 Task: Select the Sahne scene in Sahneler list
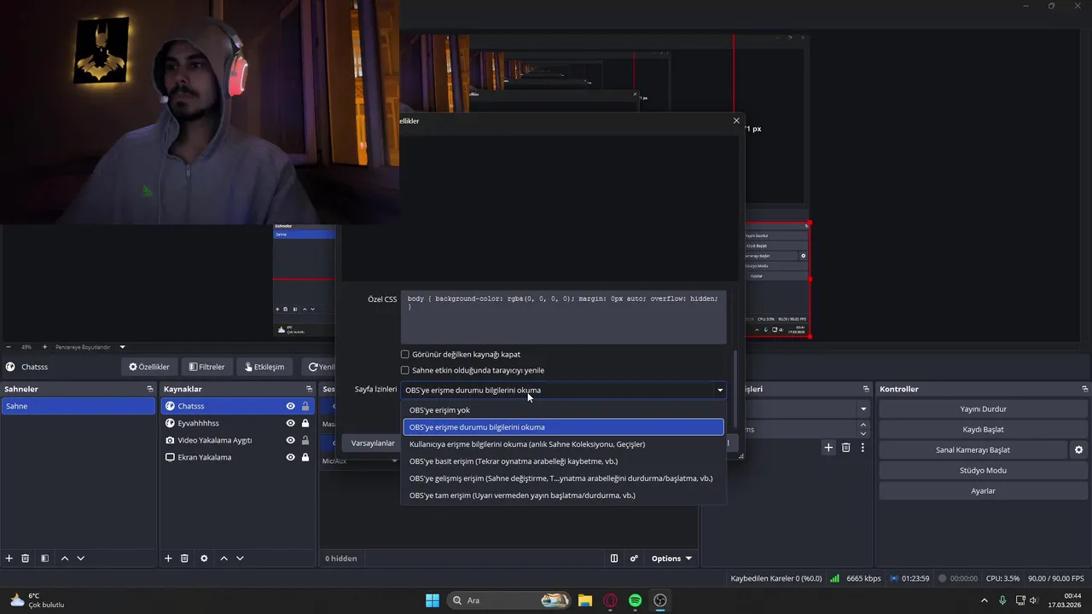[x=78, y=407]
